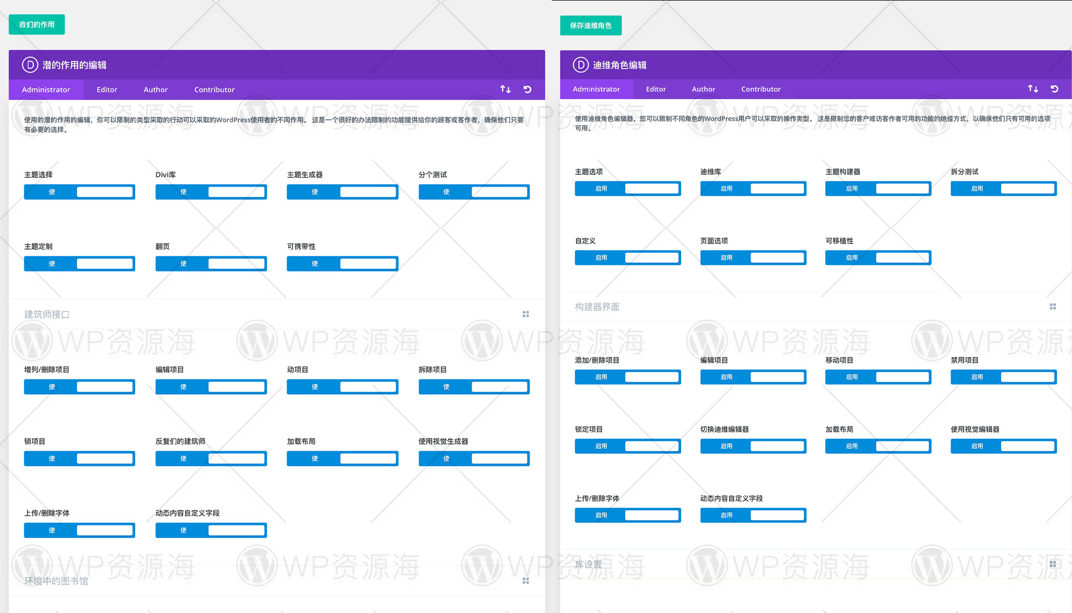Toggle the 禁用项目 switch

[1003, 377]
